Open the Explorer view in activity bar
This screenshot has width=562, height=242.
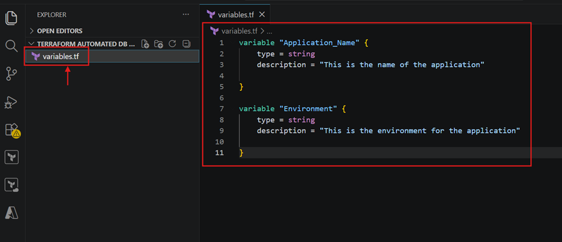click(x=11, y=18)
